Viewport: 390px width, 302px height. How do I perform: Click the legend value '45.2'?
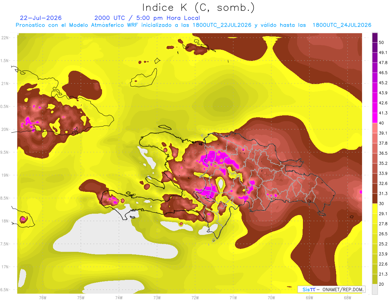[x=383, y=83]
